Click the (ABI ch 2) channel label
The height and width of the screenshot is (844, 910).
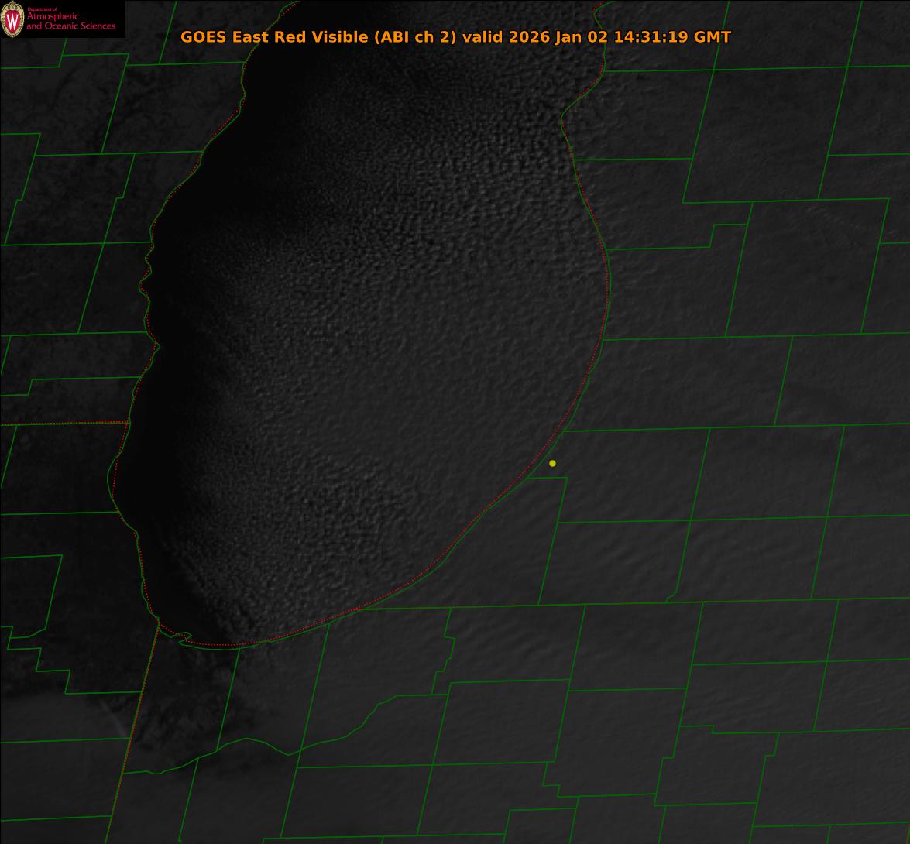coord(414,37)
